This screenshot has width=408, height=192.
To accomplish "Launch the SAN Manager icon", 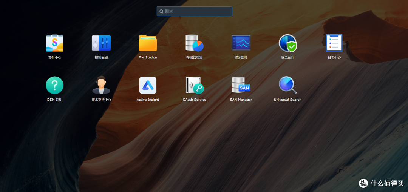I will tap(241, 85).
